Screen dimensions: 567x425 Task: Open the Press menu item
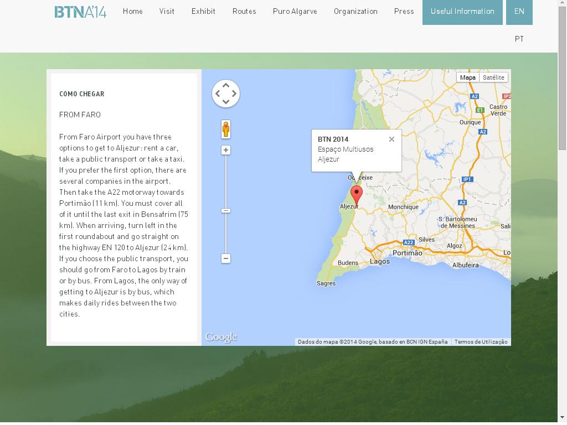404,12
